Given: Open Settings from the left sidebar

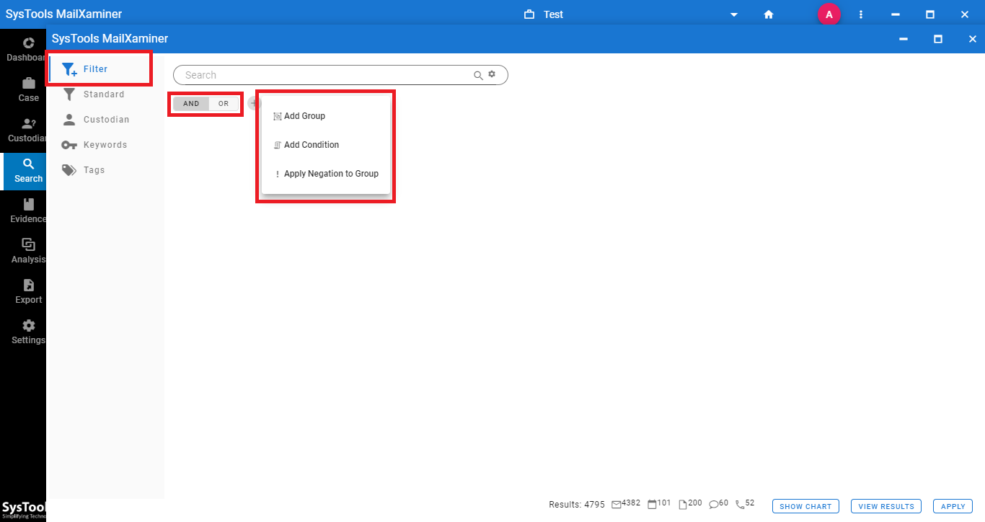Looking at the screenshot, I should coord(28,332).
